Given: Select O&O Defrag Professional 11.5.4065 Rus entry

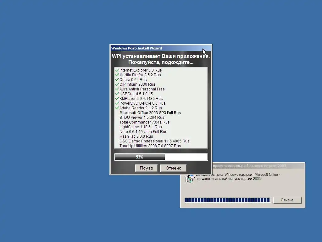Looking at the screenshot, I should coord(154,141).
